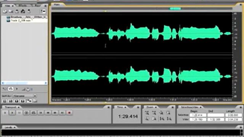Screen dimensions: 244x137
Task: Click the Stop button in Transport
Action: [5, 113]
